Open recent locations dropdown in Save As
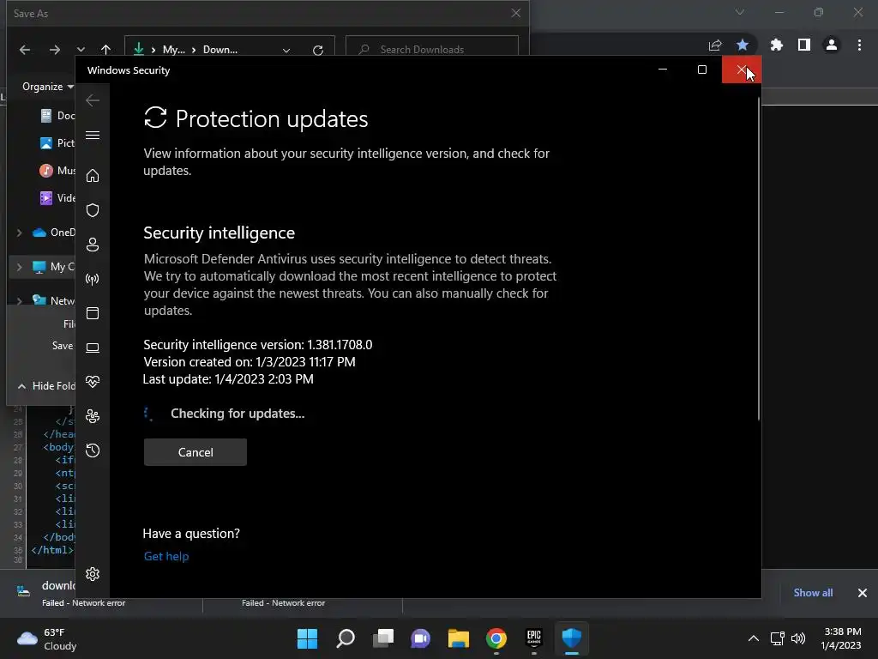This screenshot has width=878, height=659. [x=81, y=50]
